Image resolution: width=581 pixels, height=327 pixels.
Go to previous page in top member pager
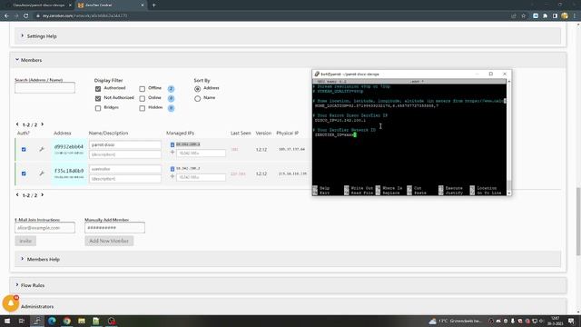(x=17, y=124)
